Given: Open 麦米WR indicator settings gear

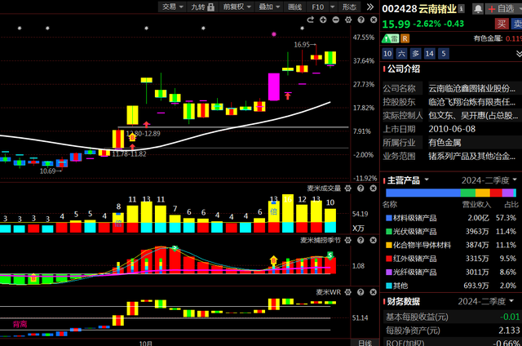Looking at the screenshot, I should 348,292.
